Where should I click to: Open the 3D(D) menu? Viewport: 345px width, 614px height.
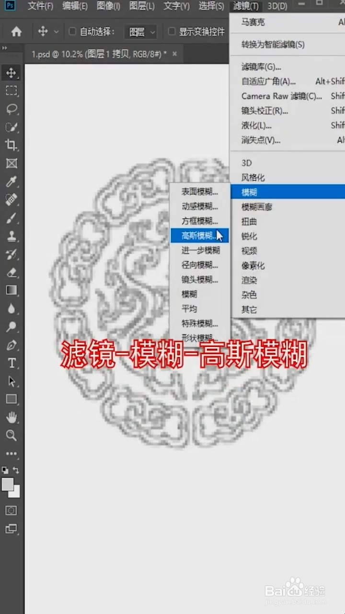277,6
